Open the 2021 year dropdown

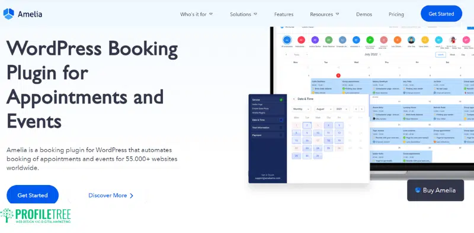(x=342, y=109)
